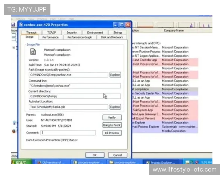Viewport: 224px width, 179px height.
Task: Close the conhoz.exe Properties dialog
Action: 128,25
